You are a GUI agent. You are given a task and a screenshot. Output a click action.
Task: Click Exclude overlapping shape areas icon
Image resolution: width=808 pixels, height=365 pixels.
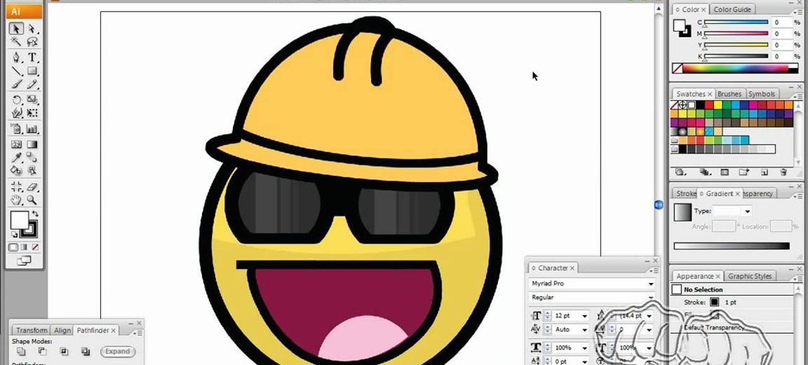pos(85,351)
